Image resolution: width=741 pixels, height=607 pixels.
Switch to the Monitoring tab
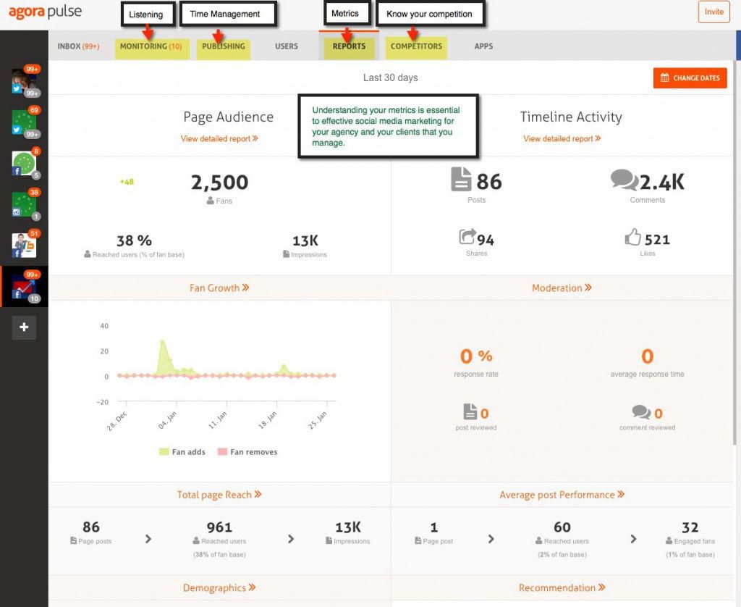coord(151,46)
